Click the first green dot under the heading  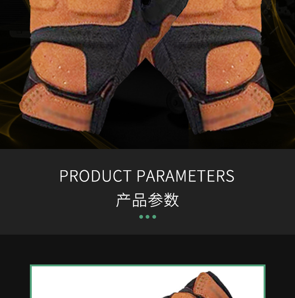(141, 217)
